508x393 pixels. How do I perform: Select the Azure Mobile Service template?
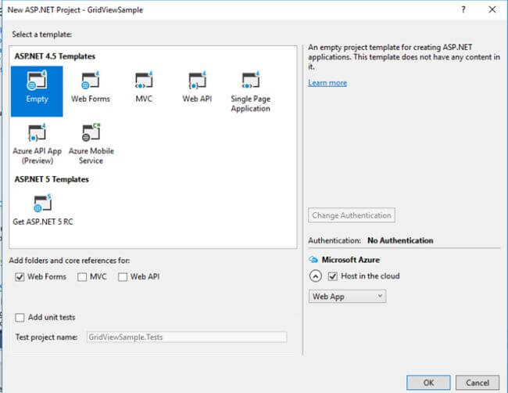tap(90, 133)
